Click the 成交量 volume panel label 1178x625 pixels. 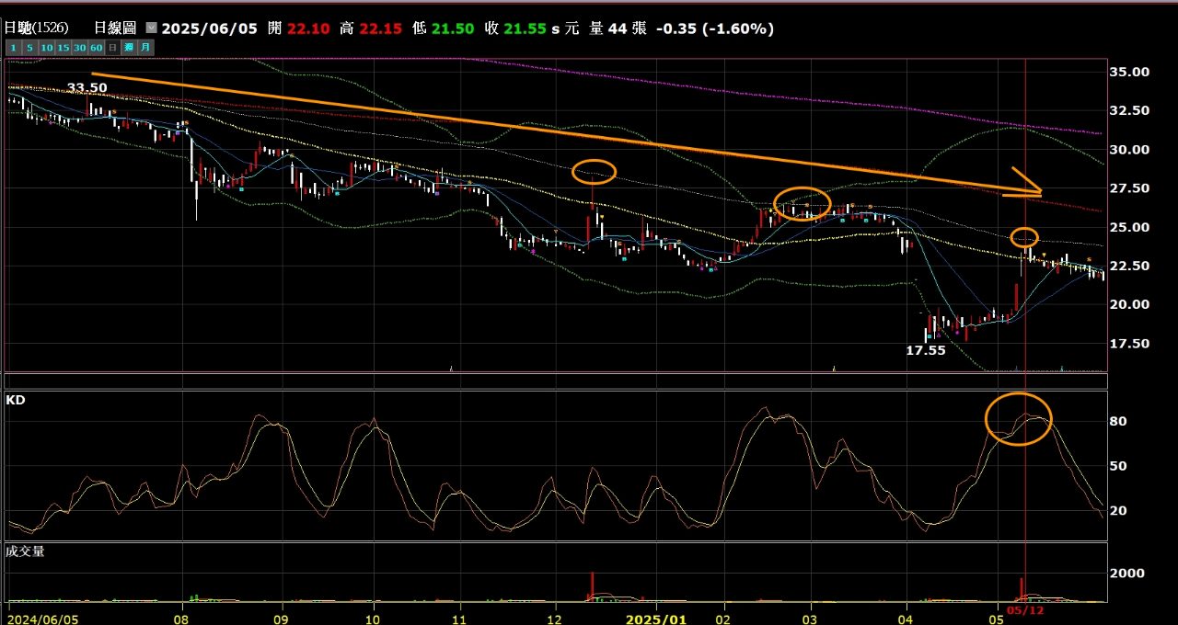pyautogui.click(x=26, y=551)
